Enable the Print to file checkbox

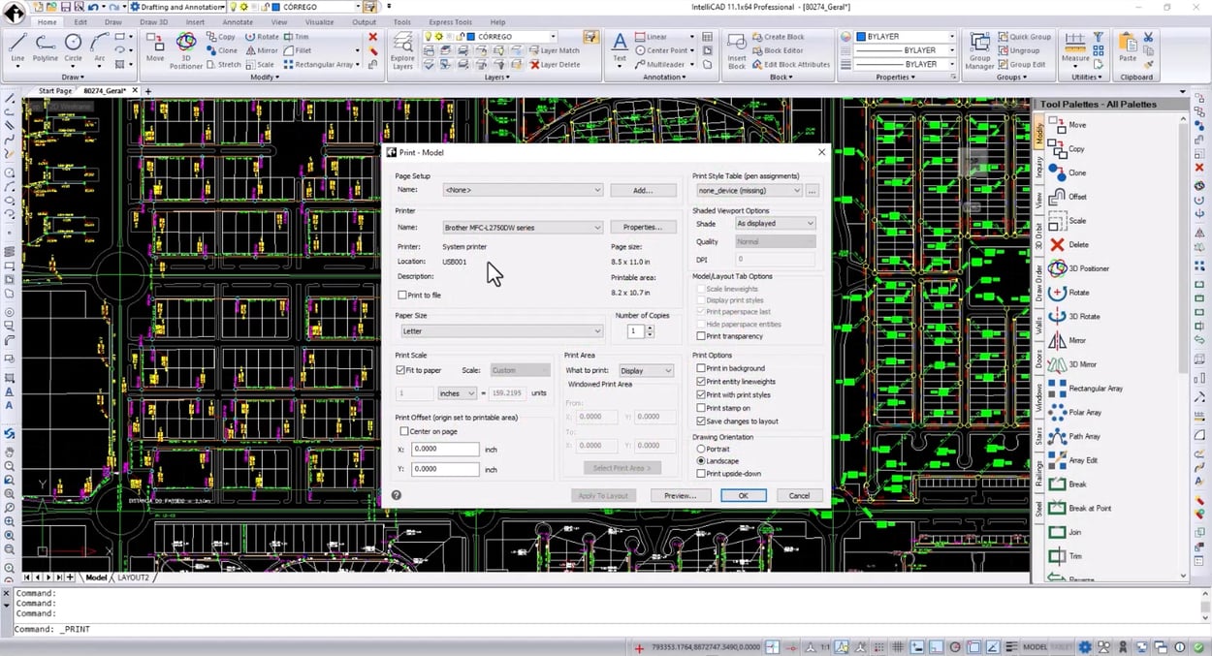(x=402, y=295)
